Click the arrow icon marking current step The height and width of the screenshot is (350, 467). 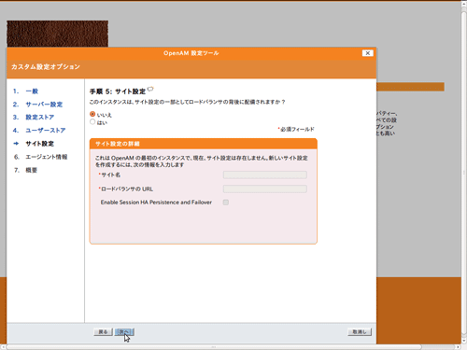click(16, 144)
